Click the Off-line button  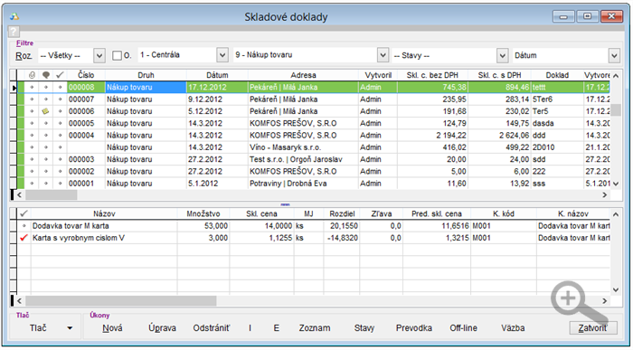click(463, 328)
